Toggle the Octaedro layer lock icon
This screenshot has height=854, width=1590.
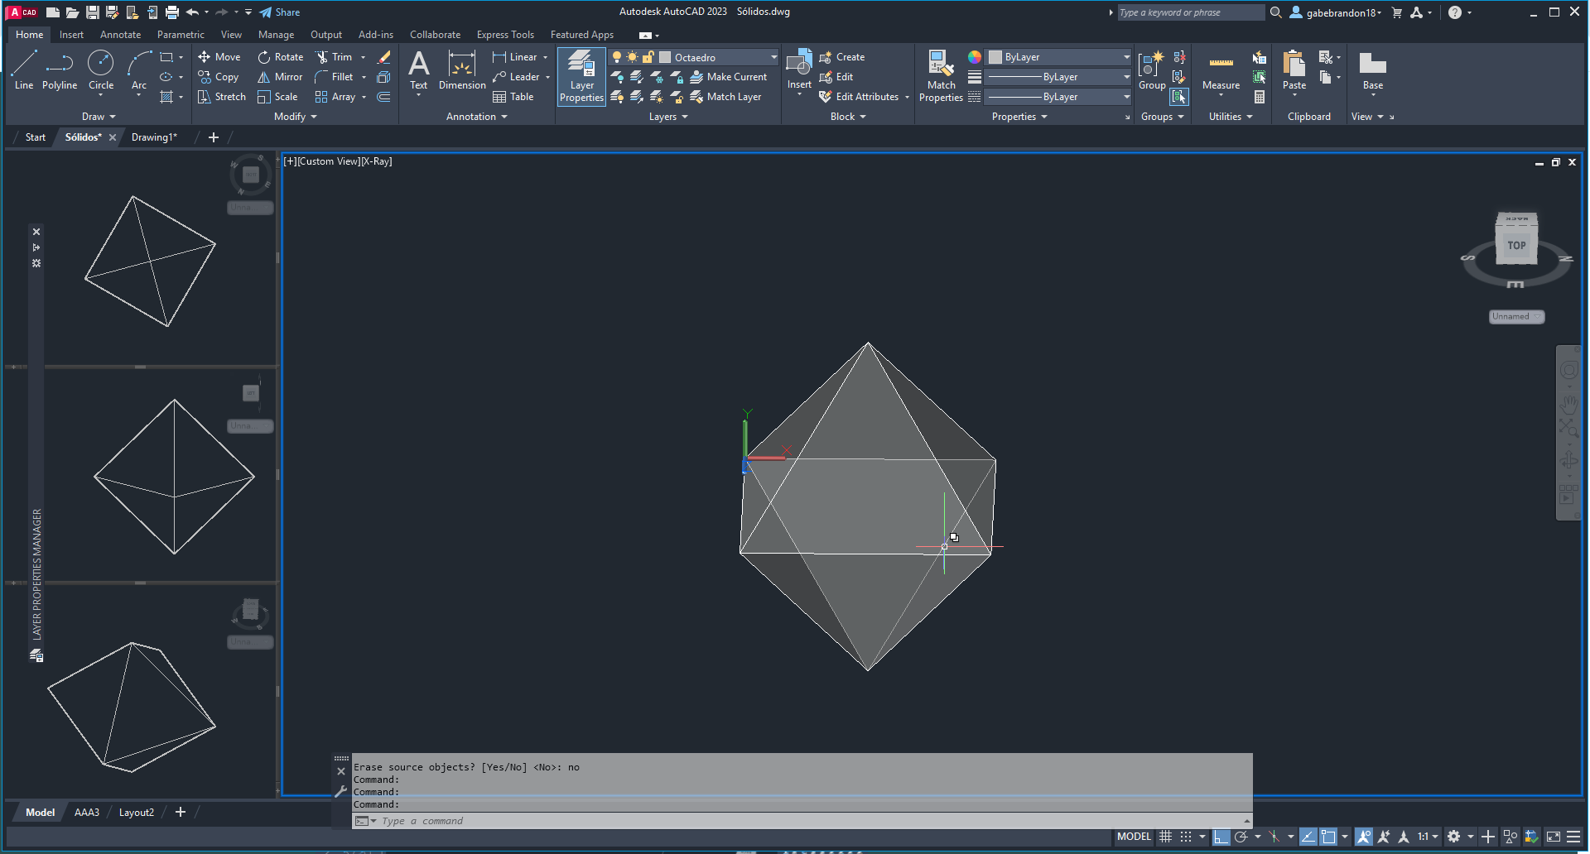(x=648, y=57)
